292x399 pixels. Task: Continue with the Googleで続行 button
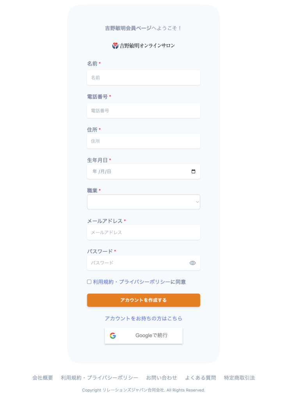click(x=143, y=335)
